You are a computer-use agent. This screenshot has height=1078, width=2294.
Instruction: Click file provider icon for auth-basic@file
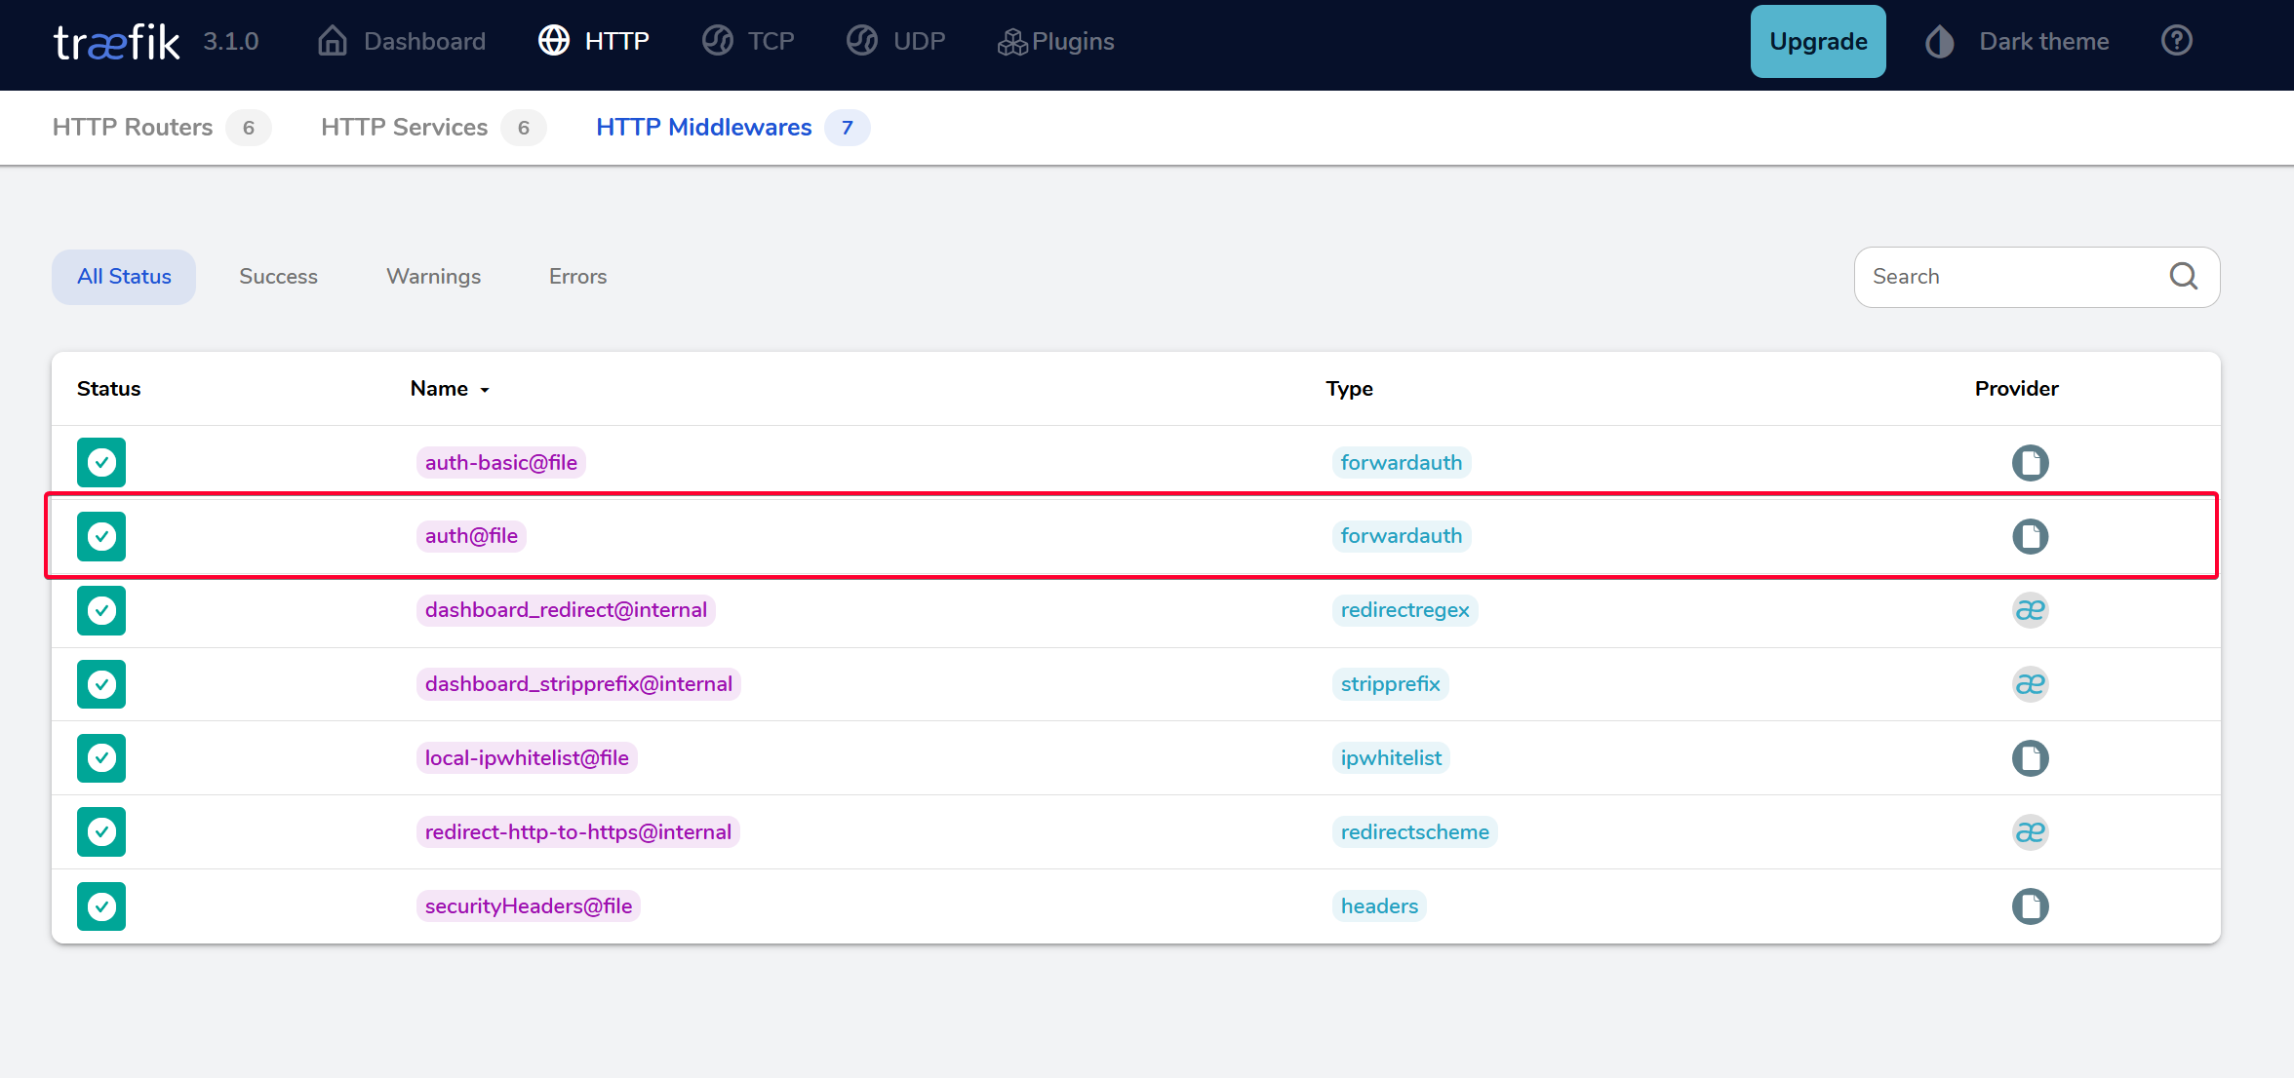click(x=2031, y=462)
